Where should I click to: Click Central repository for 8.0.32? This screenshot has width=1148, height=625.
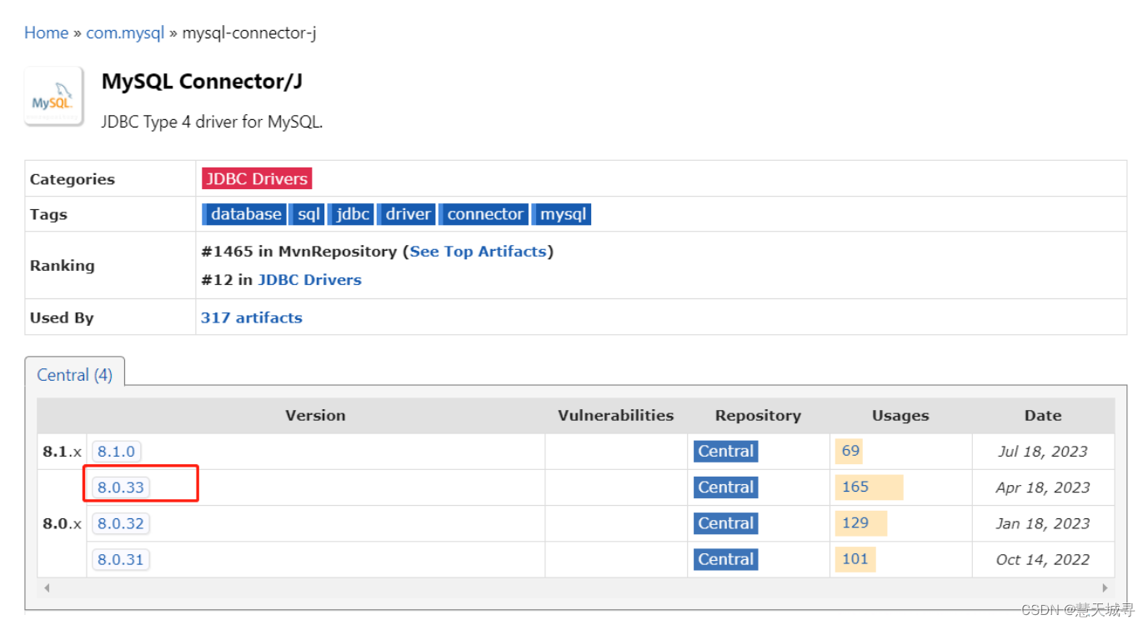(725, 523)
